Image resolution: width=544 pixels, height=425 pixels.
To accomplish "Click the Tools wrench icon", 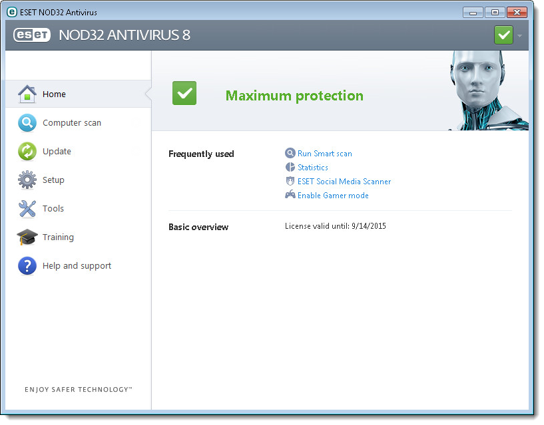I will (x=27, y=209).
